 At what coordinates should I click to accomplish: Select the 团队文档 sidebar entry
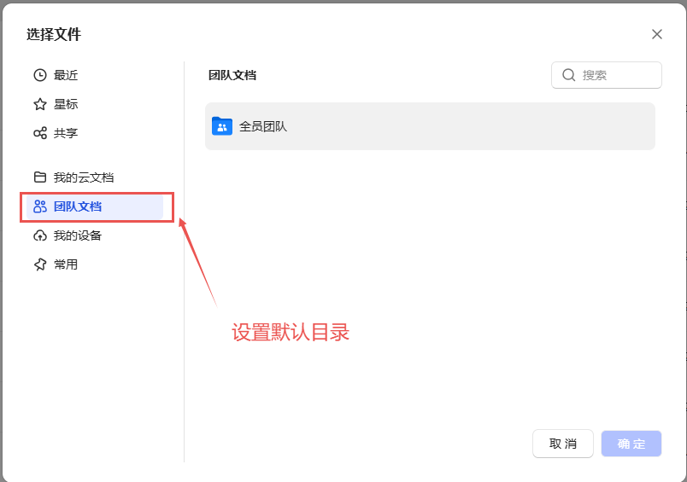click(x=78, y=206)
